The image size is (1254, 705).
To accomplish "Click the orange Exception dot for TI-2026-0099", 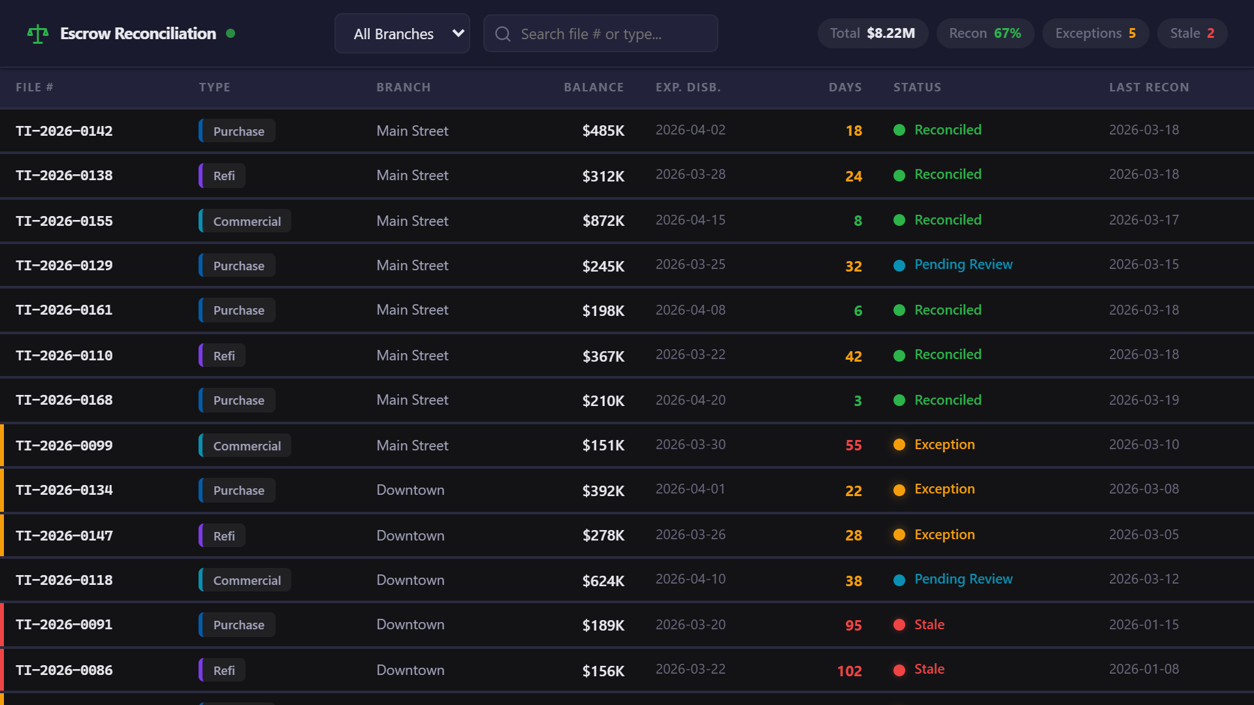I will click(x=900, y=445).
